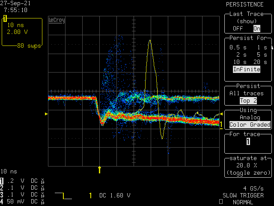
Task: Click the channel 1 ground marker right of grid
Action: [221, 125]
